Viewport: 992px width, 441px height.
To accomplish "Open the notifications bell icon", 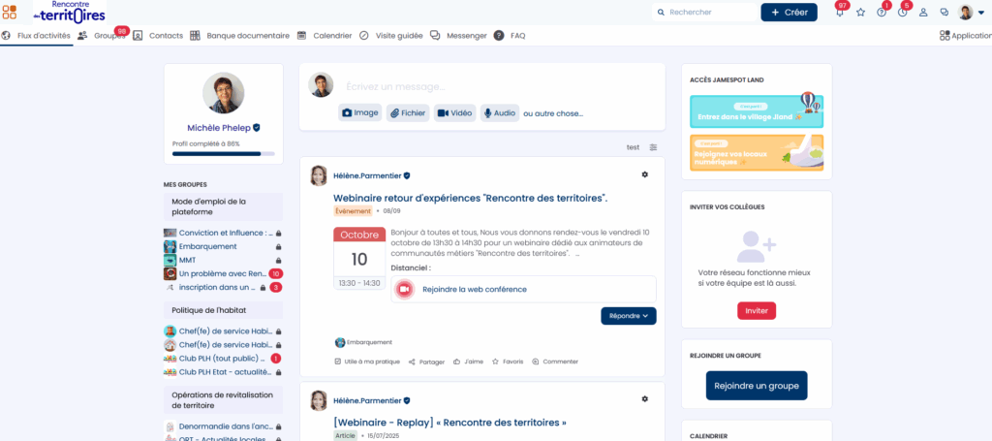I will 839,13.
